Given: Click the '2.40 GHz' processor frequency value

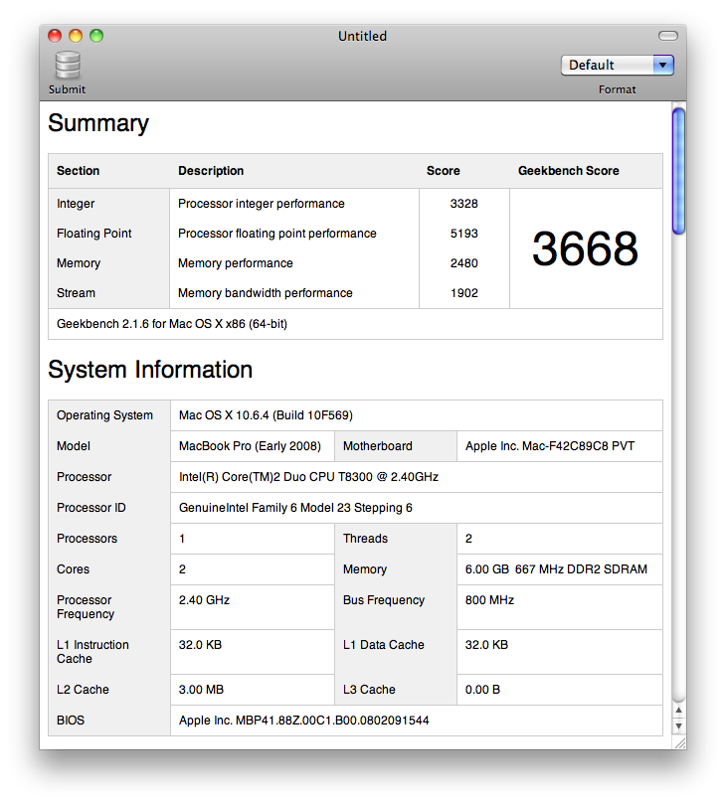Looking at the screenshot, I should point(204,600).
